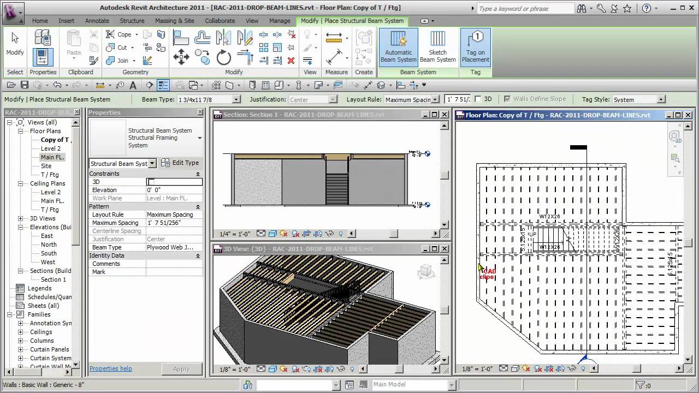Select Level 2 under Floor Plans
The width and height of the screenshot is (699, 393).
[x=51, y=148]
